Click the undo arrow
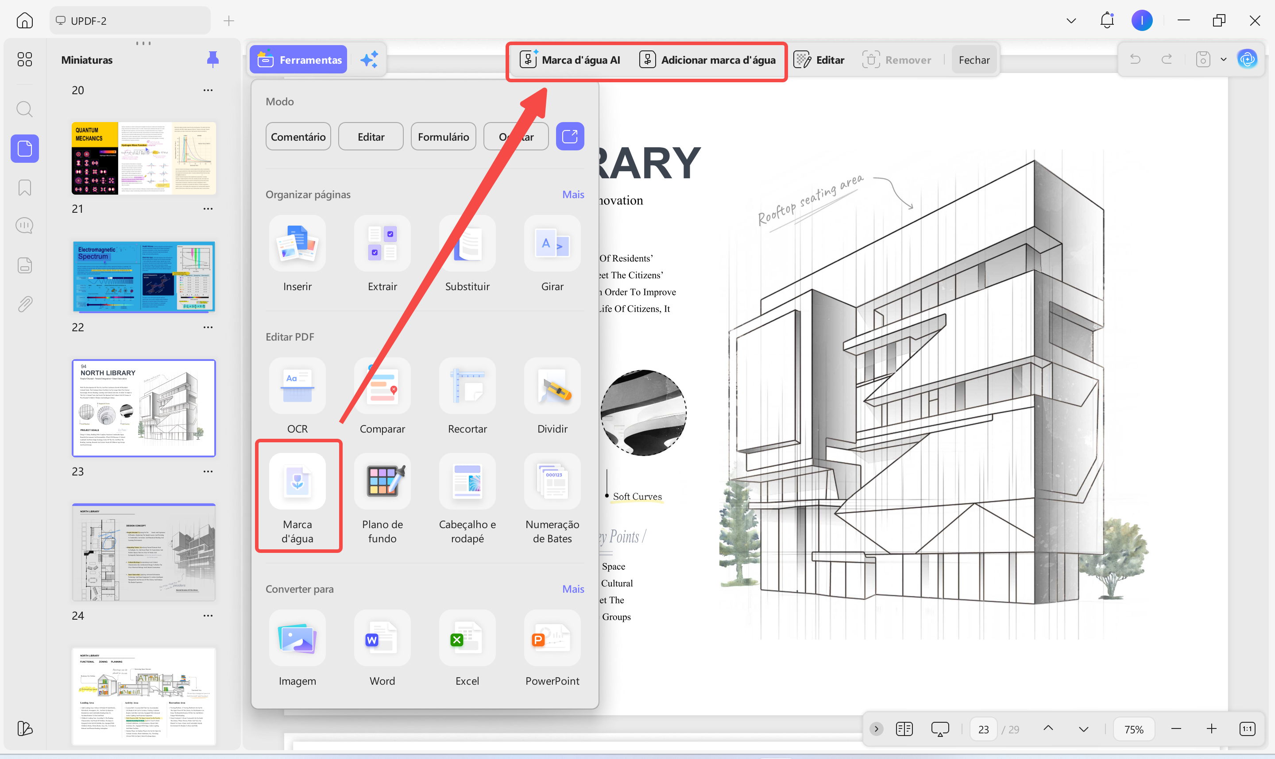The image size is (1275, 759). (x=1135, y=59)
